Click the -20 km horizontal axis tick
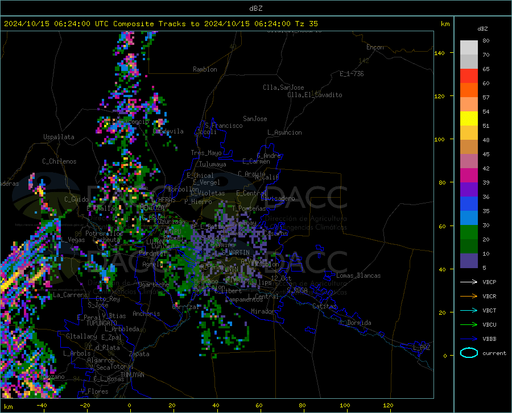Viewport: 512px width, 413px height. (x=85, y=405)
